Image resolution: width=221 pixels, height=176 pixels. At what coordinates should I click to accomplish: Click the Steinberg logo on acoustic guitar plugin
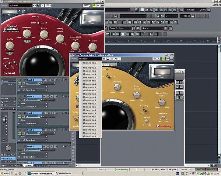[x=164, y=126]
